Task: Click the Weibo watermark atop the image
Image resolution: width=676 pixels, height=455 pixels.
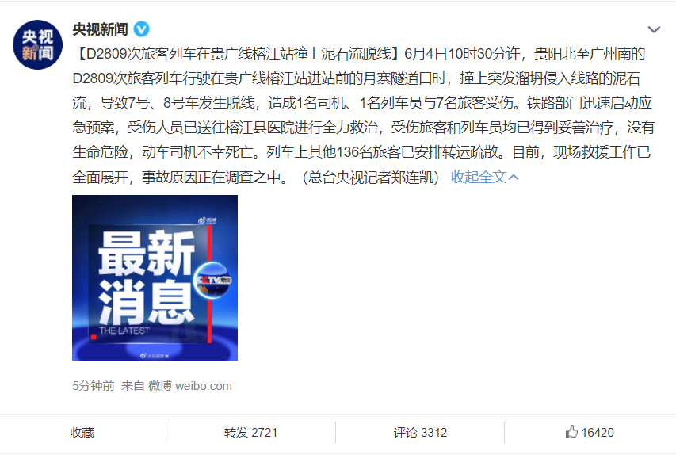Action: tap(208, 220)
